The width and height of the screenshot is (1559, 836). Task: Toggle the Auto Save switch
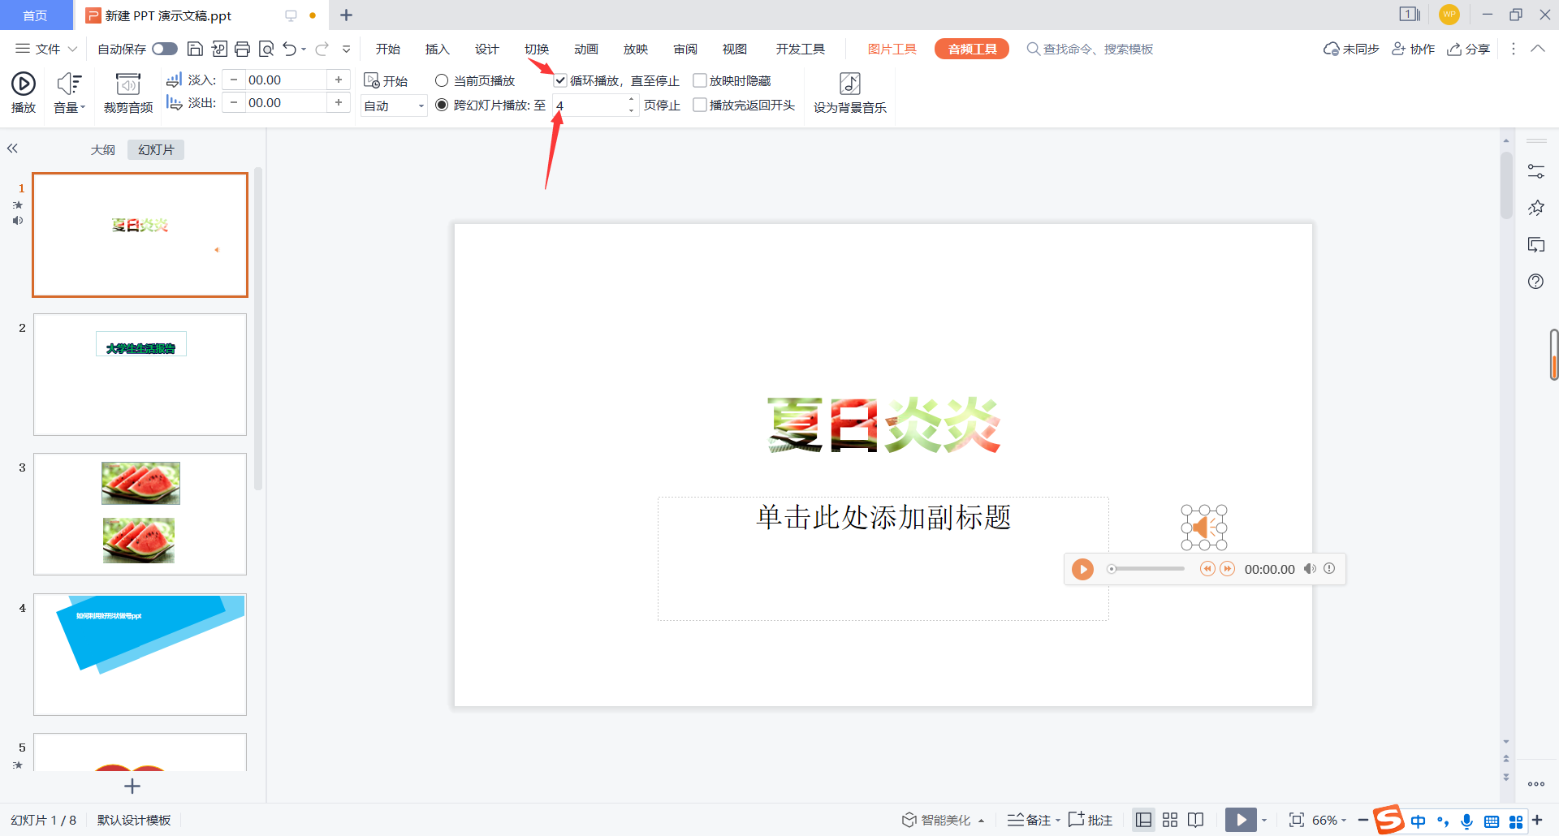pyautogui.click(x=165, y=49)
